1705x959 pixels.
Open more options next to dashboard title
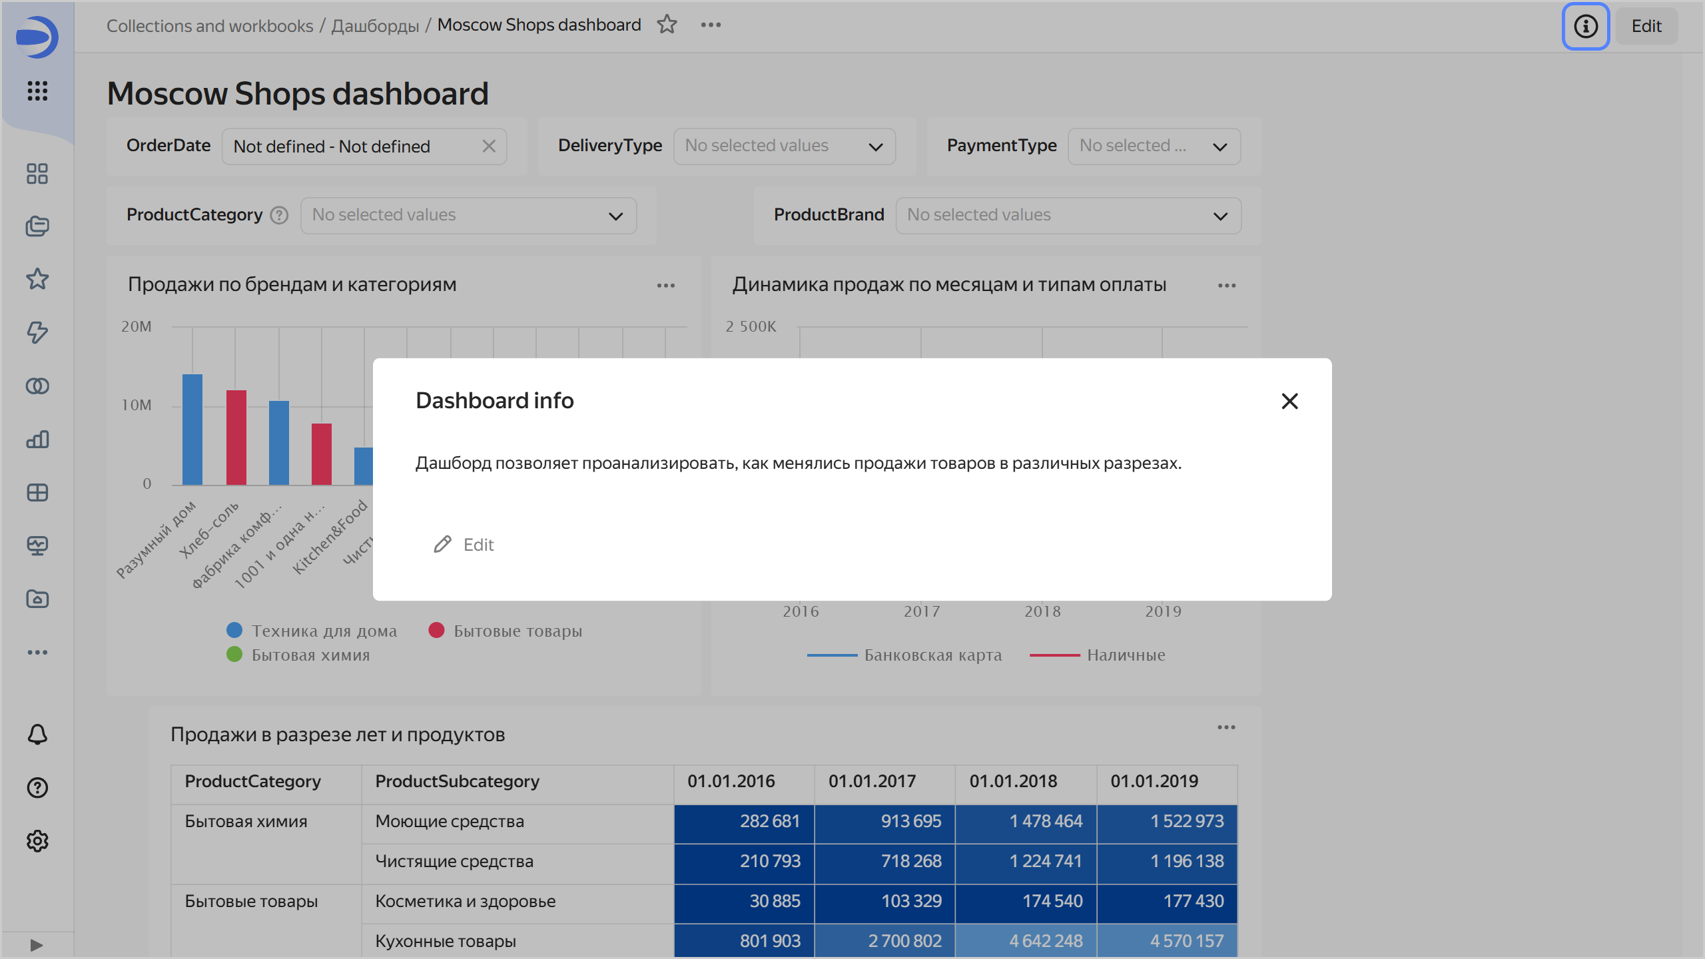tap(711, 25)
